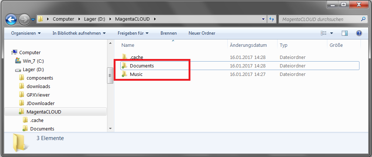
Task: Click the MagentaCLOUD search field
Action: 320,19
